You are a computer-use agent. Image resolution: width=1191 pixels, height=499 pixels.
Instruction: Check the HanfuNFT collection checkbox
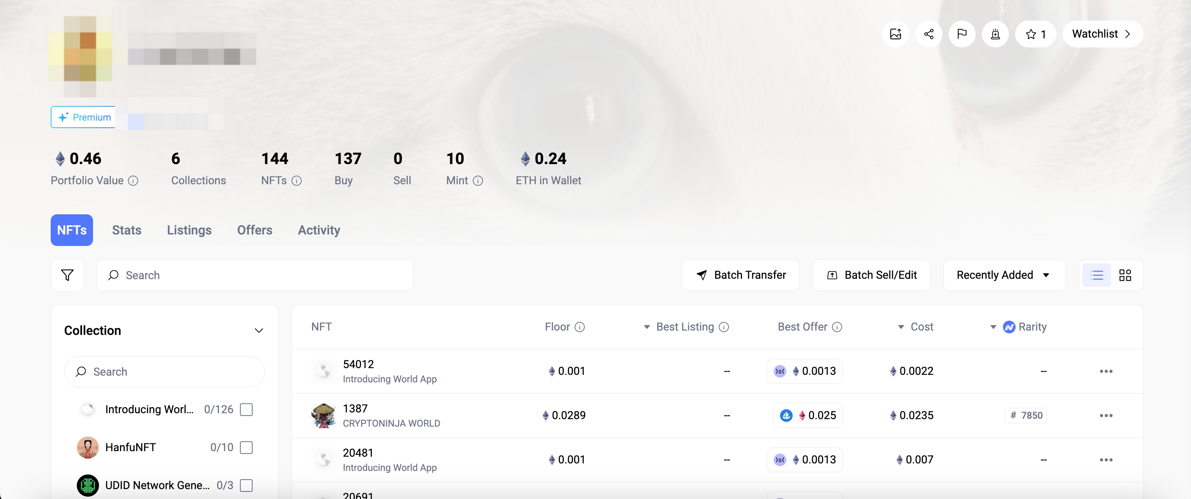tap(246, 447)
